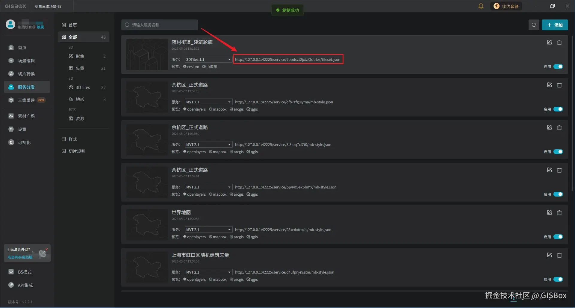Click the 续约套餐 button
This screenshot has width=575, height=308.
point(506,6)
